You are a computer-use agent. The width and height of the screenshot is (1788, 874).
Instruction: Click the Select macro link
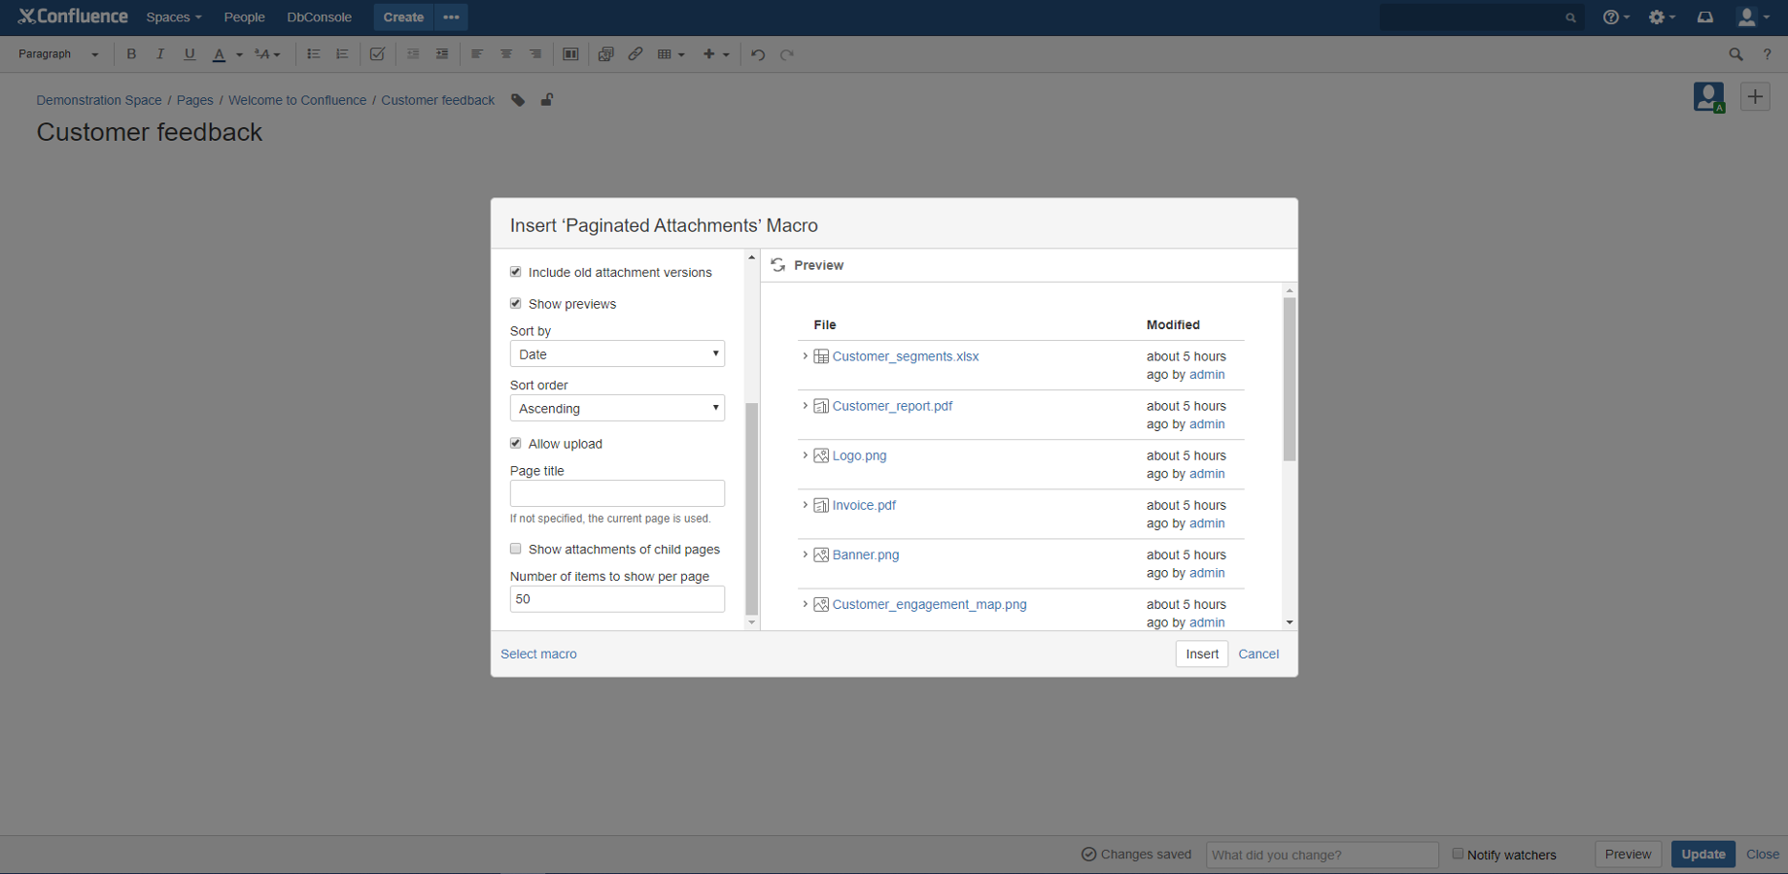pos(538,654)
